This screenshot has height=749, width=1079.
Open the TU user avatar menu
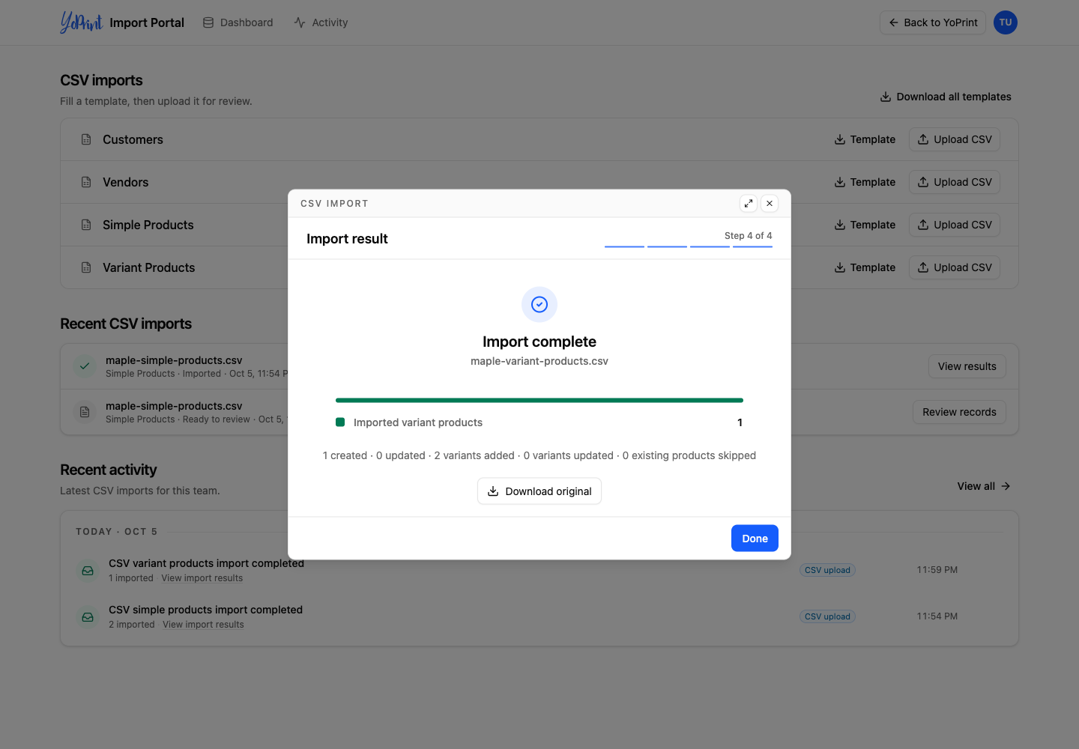[1005, 22]
